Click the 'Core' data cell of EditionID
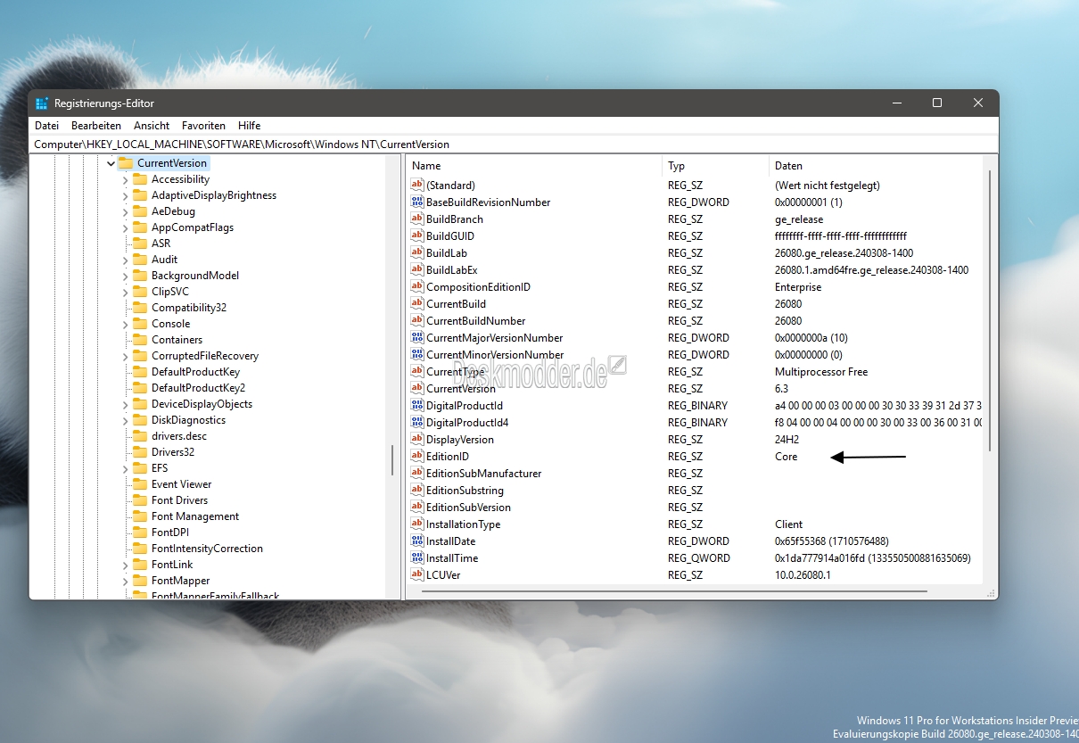The image size is (1079, 743). (787, 456)
